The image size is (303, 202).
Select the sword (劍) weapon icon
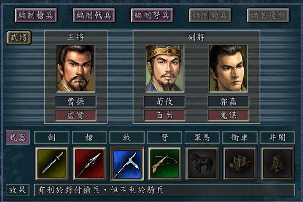(x=51, y=163)
